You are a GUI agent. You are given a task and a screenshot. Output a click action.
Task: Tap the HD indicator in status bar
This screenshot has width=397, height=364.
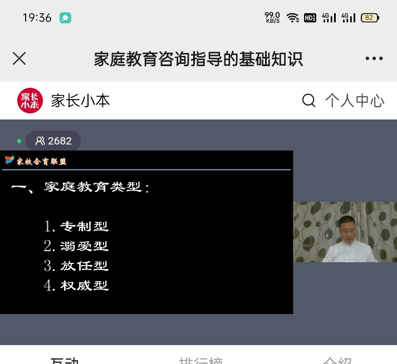(310, 18)
